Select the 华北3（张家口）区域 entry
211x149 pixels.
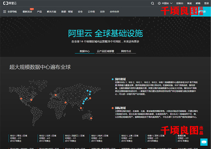[75, 138]
